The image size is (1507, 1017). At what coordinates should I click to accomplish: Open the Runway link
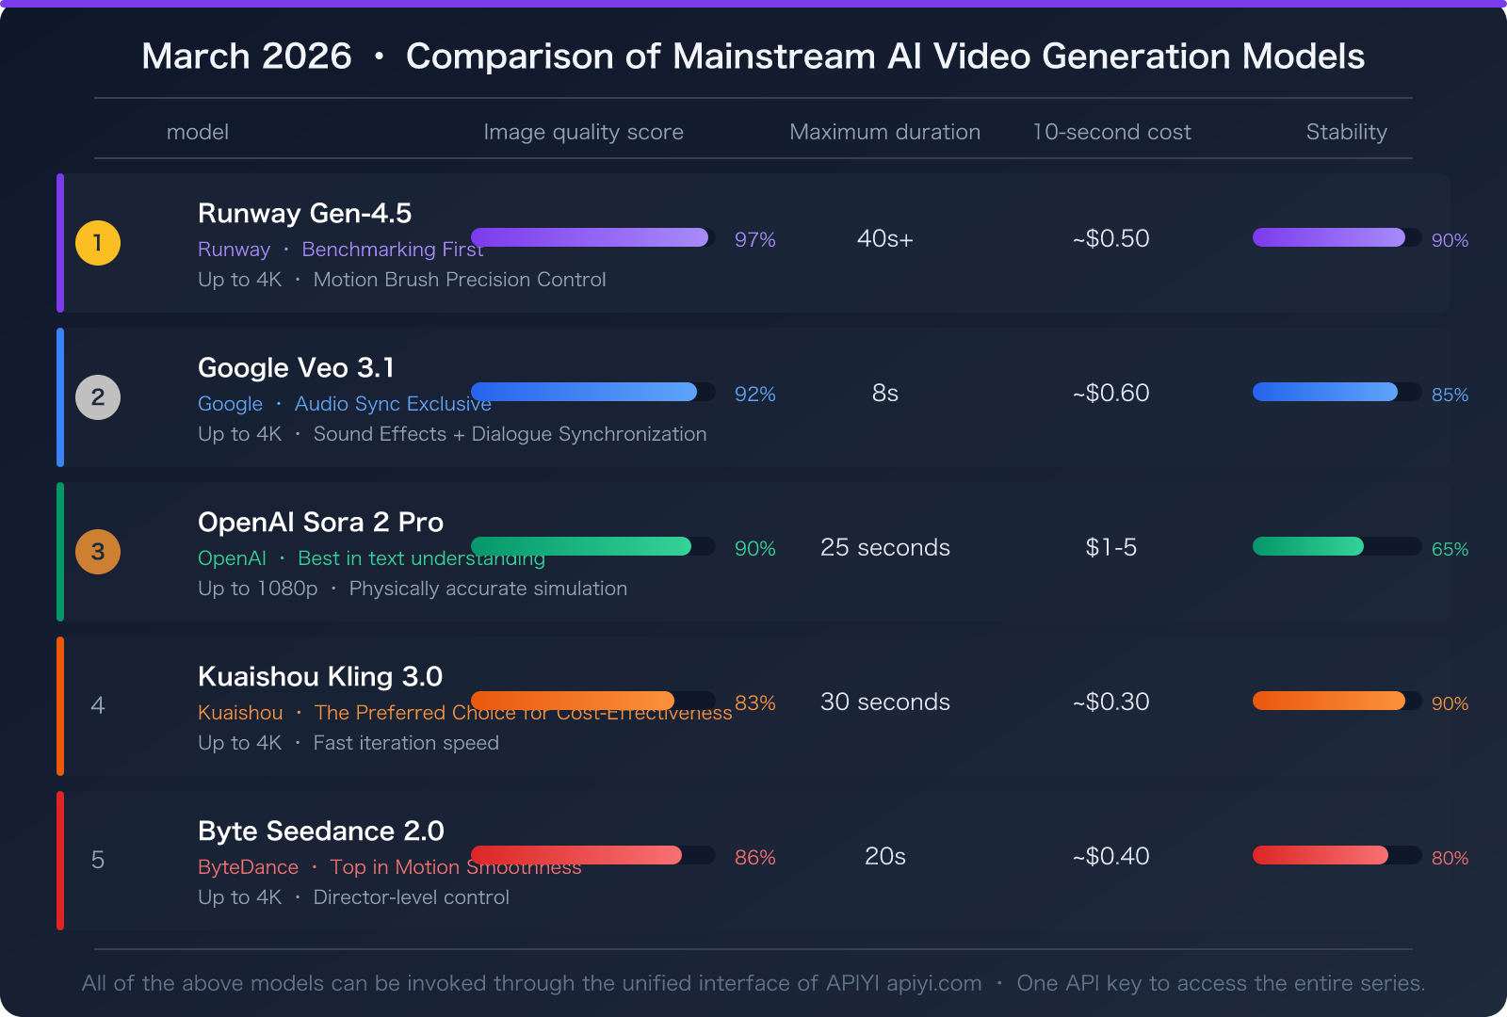[x=234, y=249]
